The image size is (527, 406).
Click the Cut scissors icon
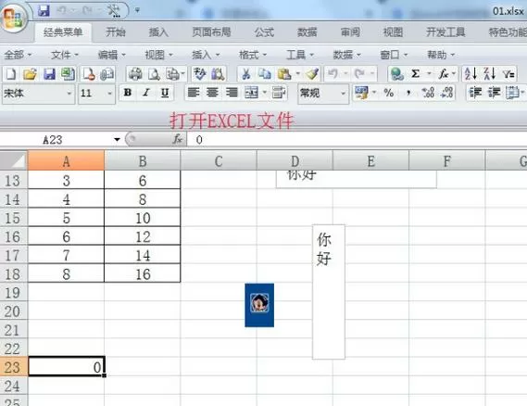246,74
